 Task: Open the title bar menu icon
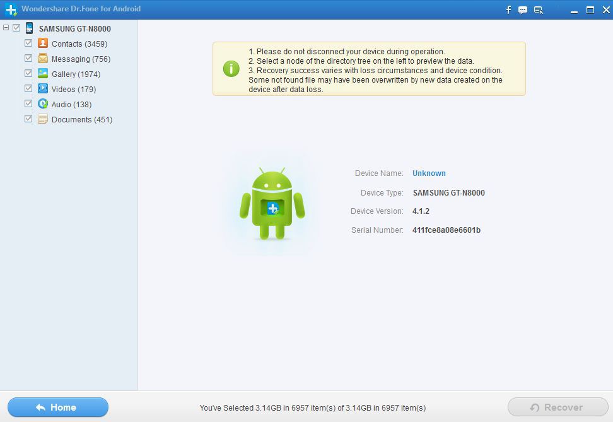coord(538,9)
